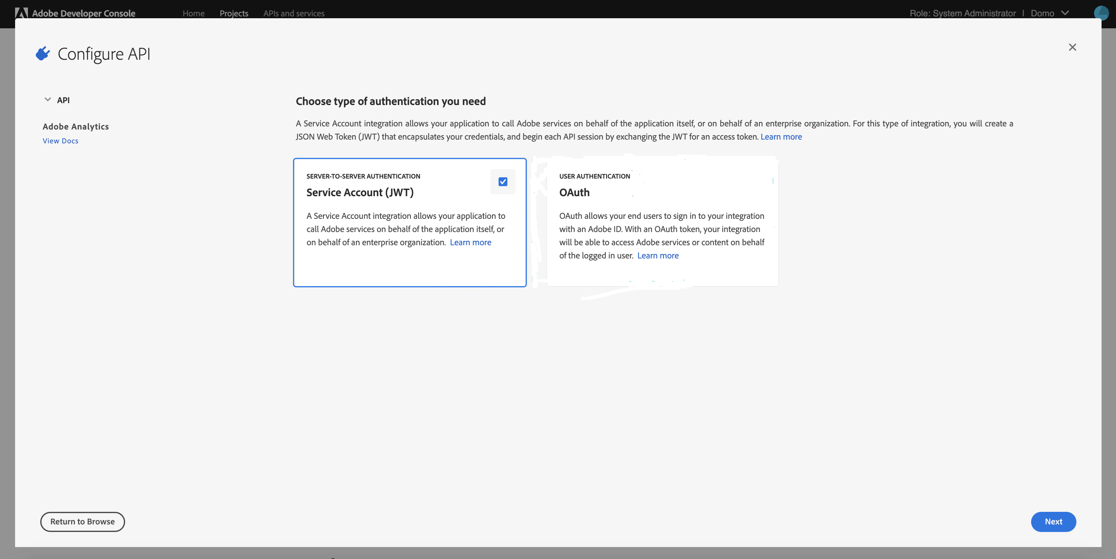This screenshot has width=1116, height=559.
Task: Close the Configure API dialog
Action: [1072, 47]
